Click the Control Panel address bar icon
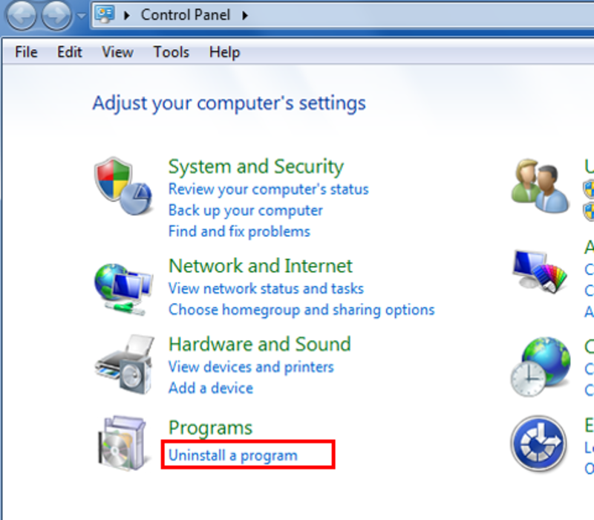 click(x=105, y=14)
